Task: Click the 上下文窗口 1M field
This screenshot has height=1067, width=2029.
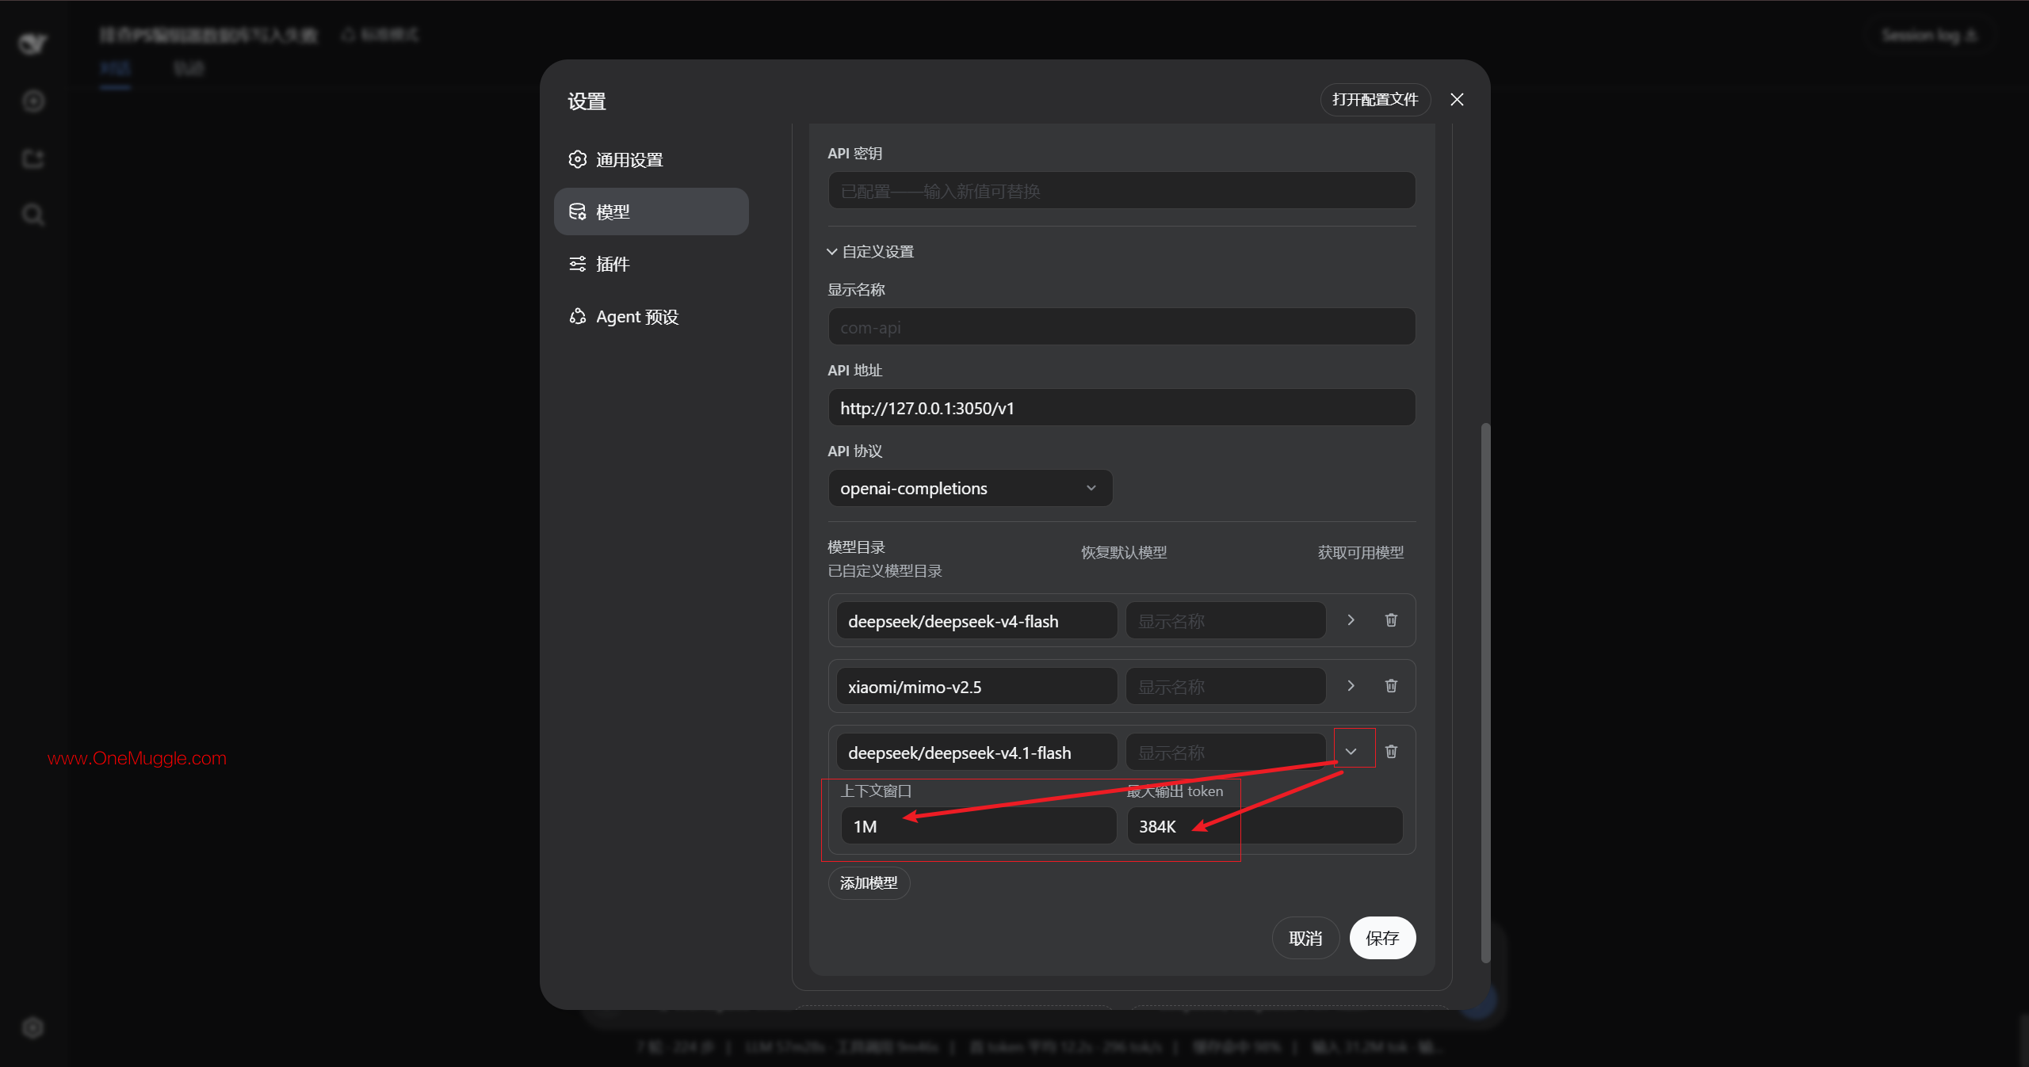Action: coord(978,826)
